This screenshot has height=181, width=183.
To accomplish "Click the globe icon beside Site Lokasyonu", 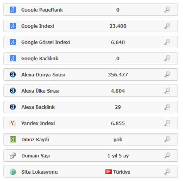I will click(x=13, y=172).
